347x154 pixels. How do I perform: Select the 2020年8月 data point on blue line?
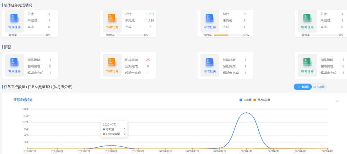click(111, 146)
